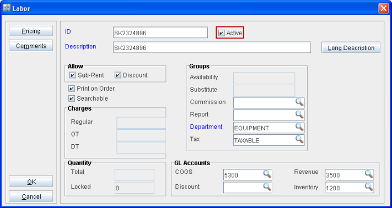Image resolution: width=392 pixels, height=208 pixels.
Task: Click the GL Accounts heading
Action: (192, 163)
